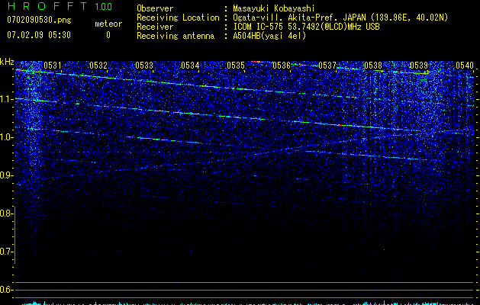Click the 0.8 kHz axis label
The height and width of the screenshot is (305, 480).
coord(6,213)
